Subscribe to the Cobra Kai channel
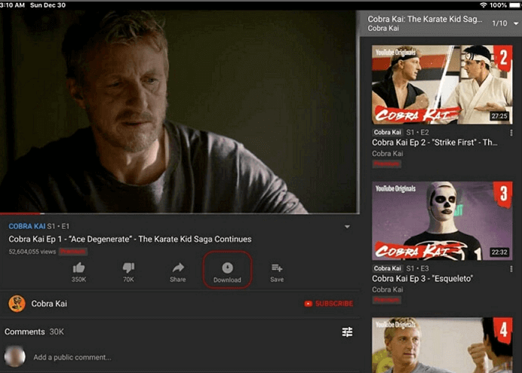Screen dimensions: 522x373 (x=329, y=304)
